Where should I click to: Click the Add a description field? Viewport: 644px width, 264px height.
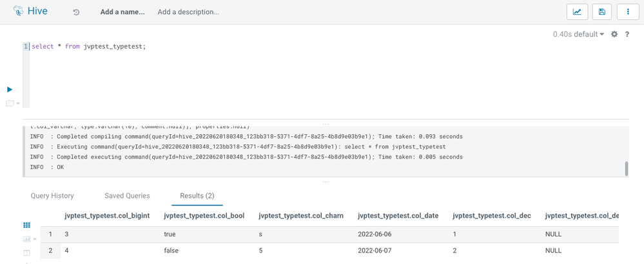pyautogui.click(x=188, y=12)
